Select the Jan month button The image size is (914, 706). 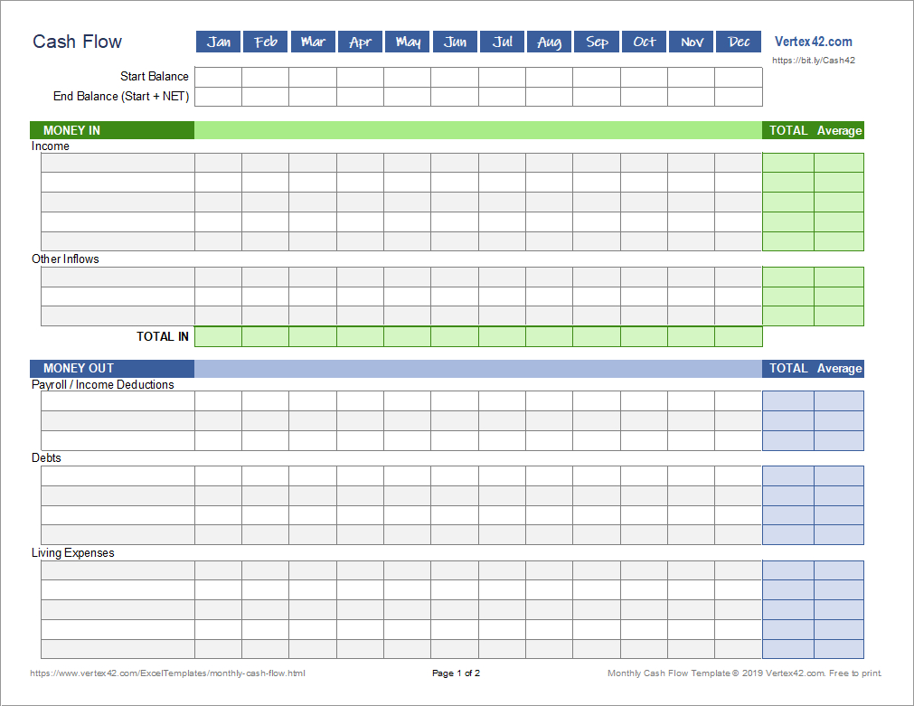tap(218, 41)
